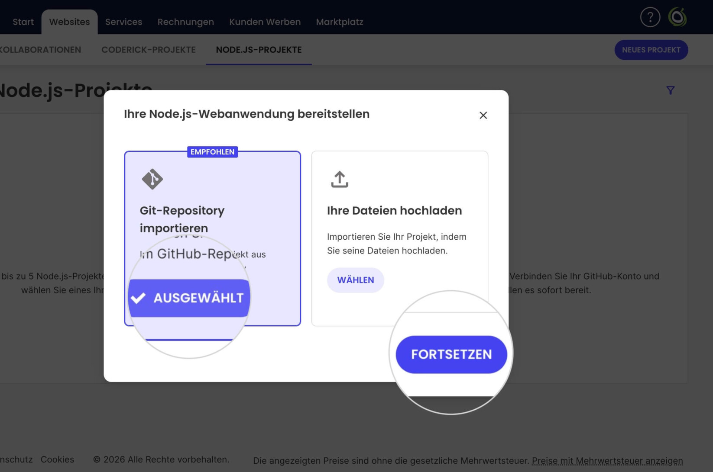The width and height of the screenshot is (713, 472).
Task: Close the Node.js deployment dialog
Action: tap(483, 115)
